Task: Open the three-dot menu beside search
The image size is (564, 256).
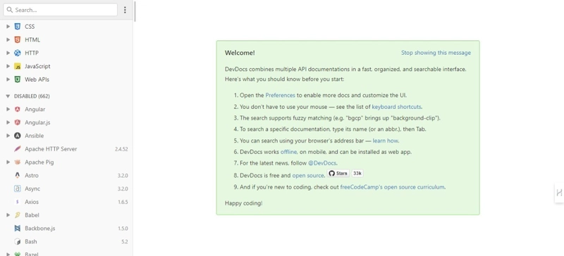Action: click(125, 10)
